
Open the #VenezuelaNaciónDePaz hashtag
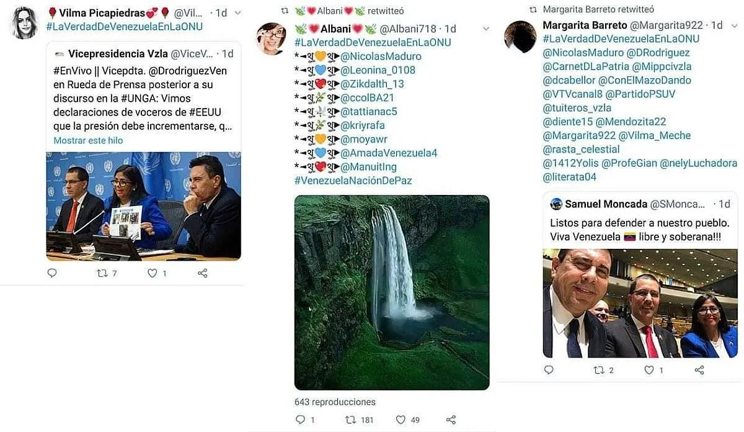(353, 181)
